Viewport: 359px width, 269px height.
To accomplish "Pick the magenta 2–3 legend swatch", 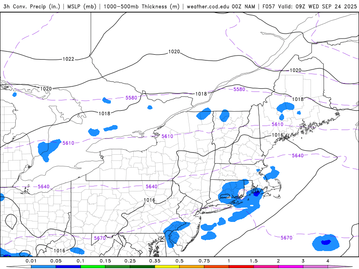I will (290, 267).
